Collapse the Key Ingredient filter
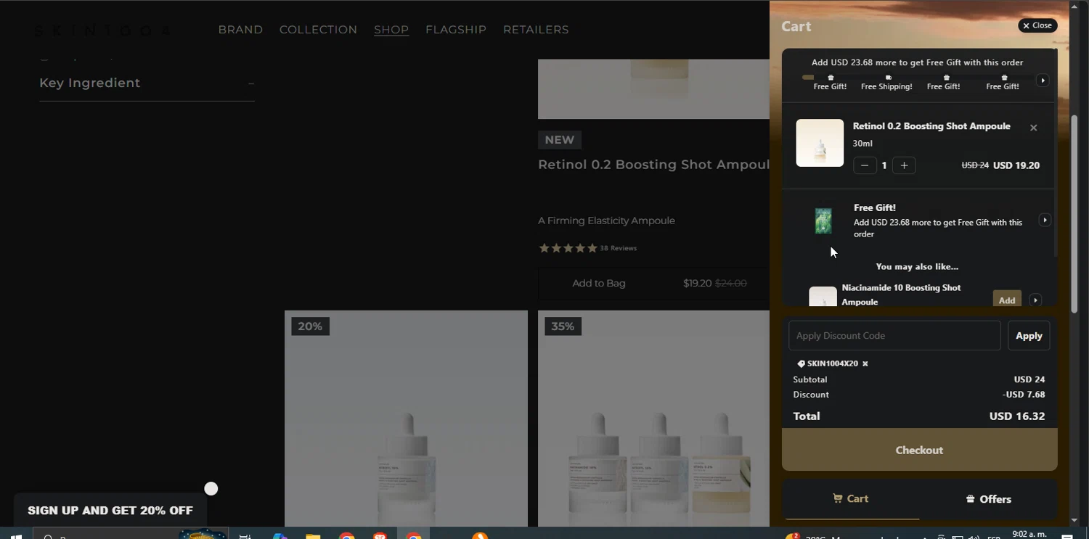Screen dimensions: 1089x539 pos(250,83)
